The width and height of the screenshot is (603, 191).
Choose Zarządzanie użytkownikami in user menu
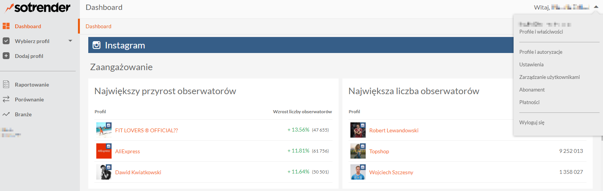pyautogui.click(x=549, y=77)
